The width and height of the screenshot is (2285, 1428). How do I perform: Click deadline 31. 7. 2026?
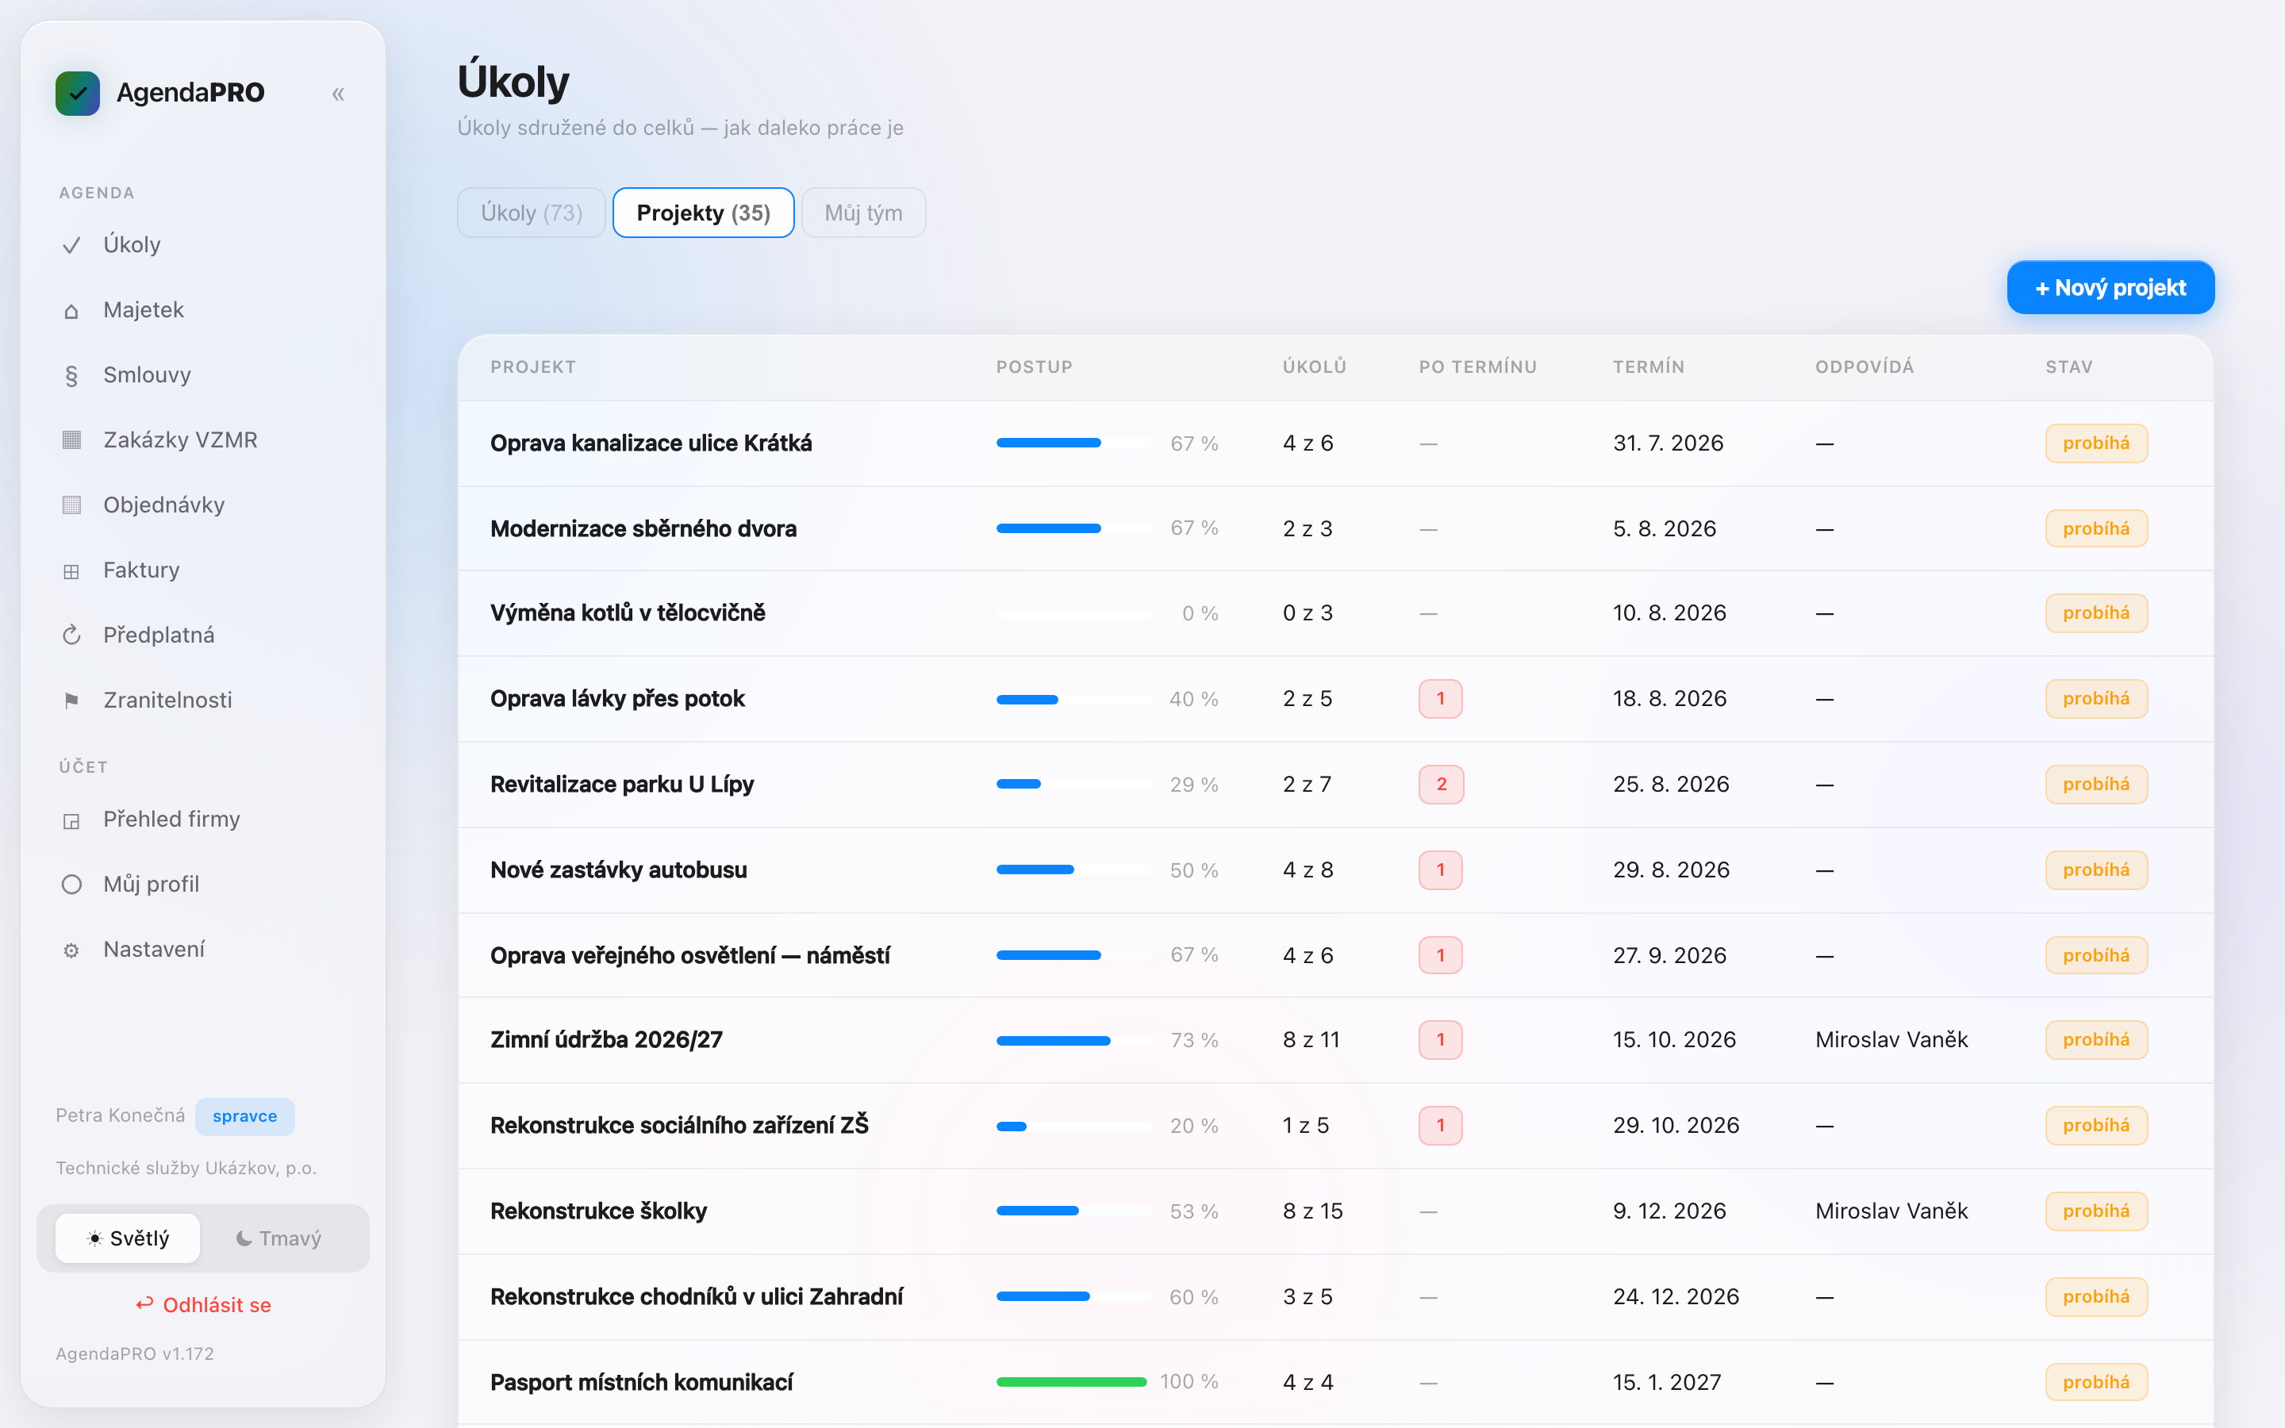point(1668,443)
